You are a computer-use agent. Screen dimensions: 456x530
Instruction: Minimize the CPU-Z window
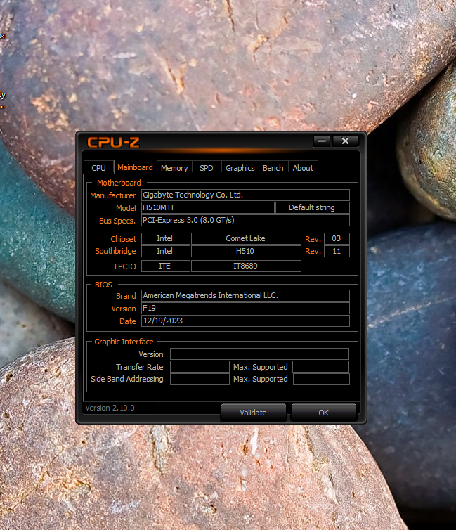coord(322,141)
